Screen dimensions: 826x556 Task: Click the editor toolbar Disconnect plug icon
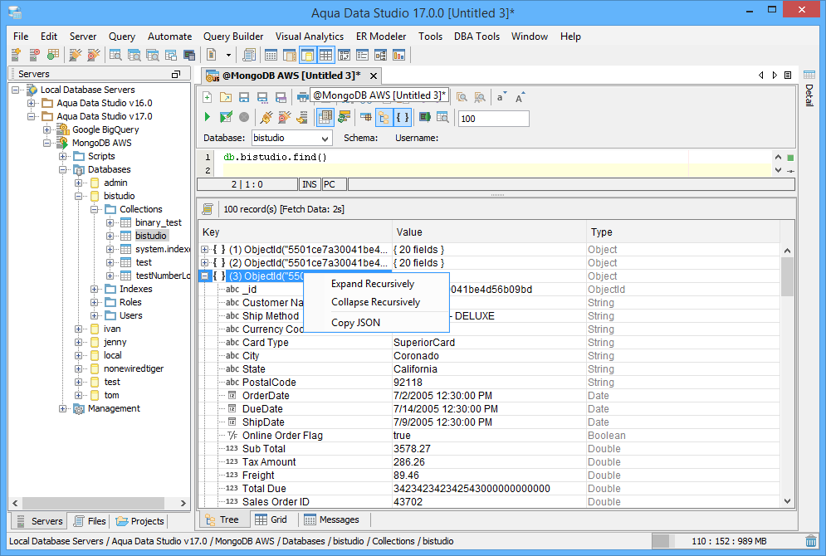click(x=285, y=117)
